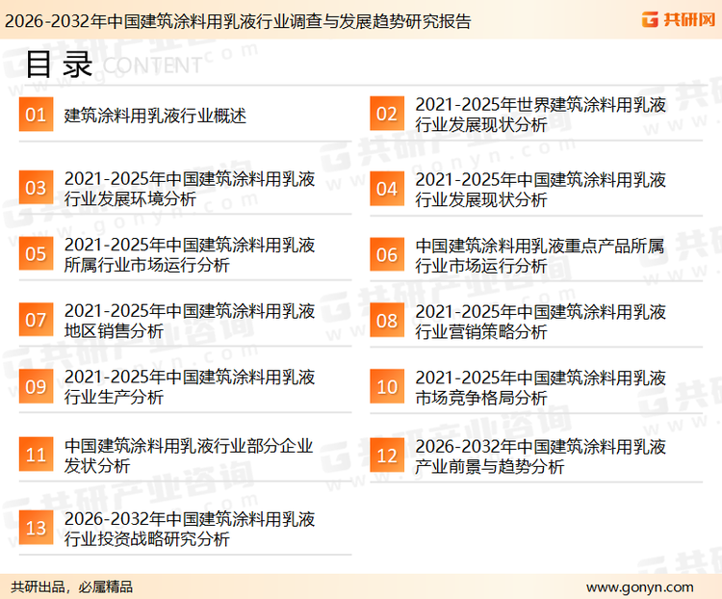Image resolution: width=722 pixels, height=599 pixels.
Task: Click the footer slogan 共研出品，必属精品
Action: point(72,586)
